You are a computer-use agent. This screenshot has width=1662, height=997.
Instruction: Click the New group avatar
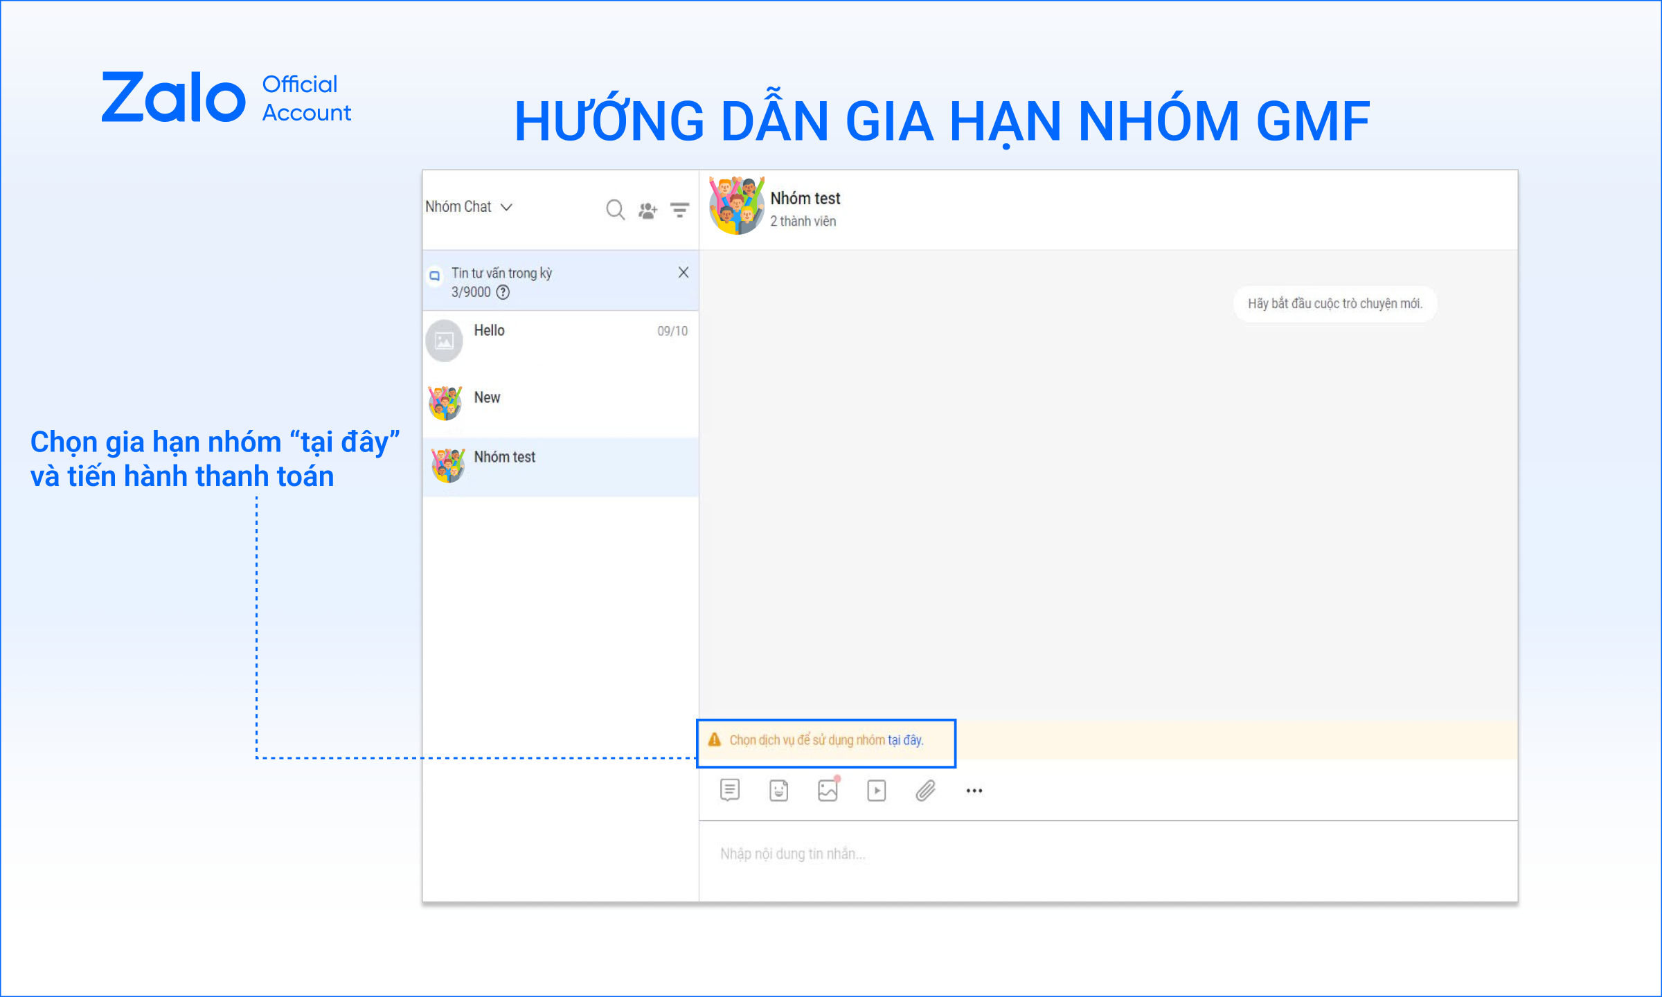tap(445, 403)
